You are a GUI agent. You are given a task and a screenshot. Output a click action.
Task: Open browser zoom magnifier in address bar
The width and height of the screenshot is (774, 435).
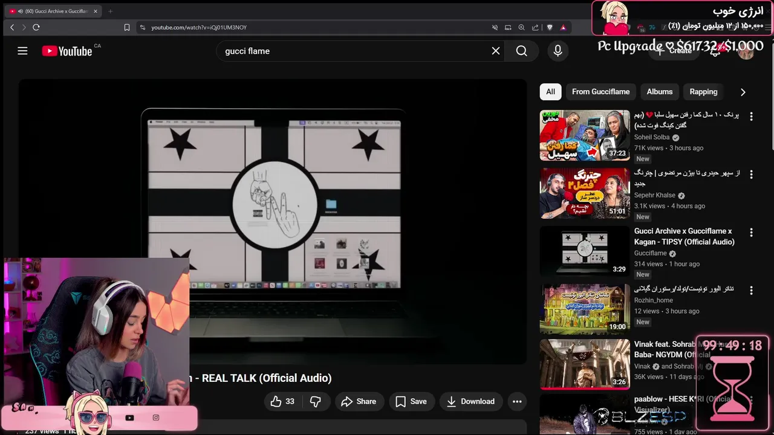coord(521,27)
